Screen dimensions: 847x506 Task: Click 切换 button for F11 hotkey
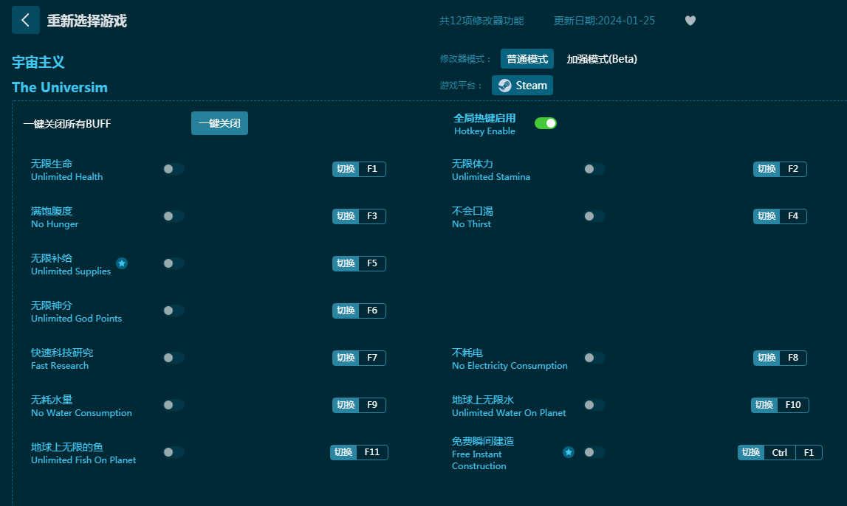(x=343, y=452)
